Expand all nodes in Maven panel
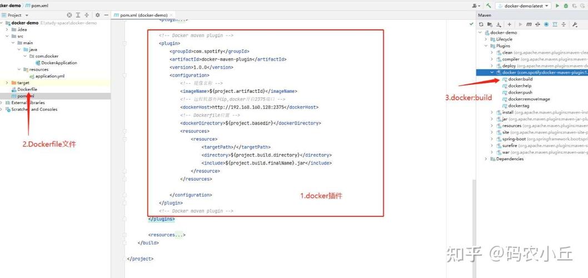The image size is (588, 278). coord(555,24)
